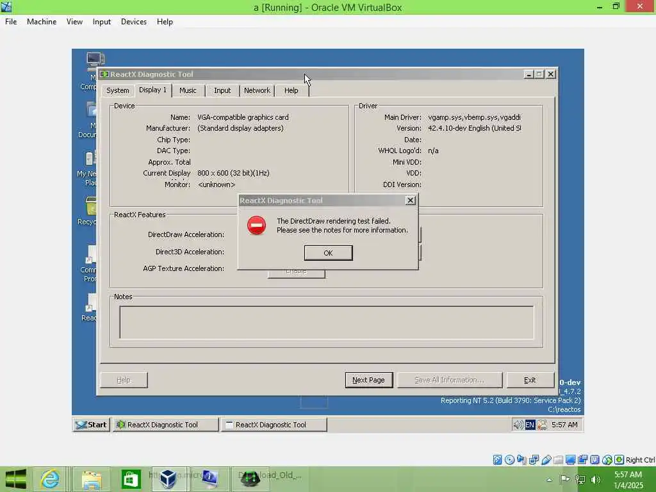
Task: Open VirtualBox View menu
Action: 74,22
